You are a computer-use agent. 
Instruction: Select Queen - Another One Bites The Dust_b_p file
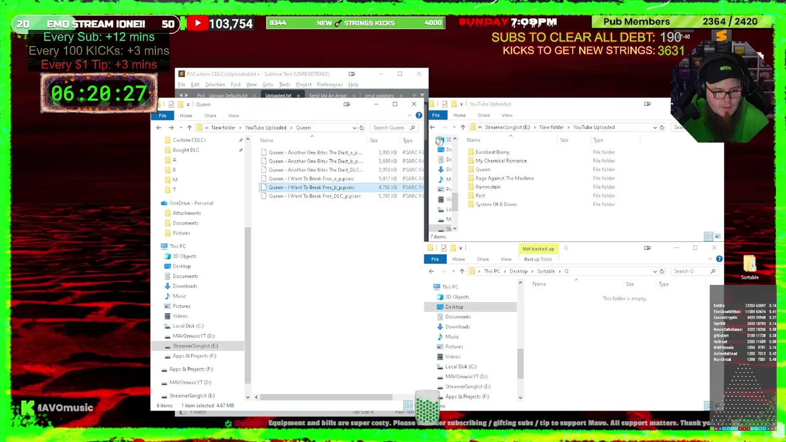coord(315,161)
